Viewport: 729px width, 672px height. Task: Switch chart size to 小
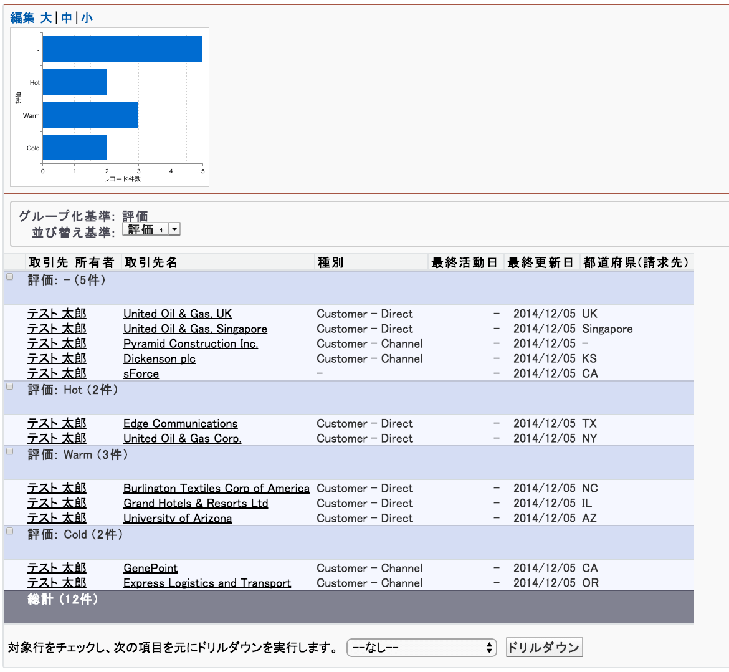[87, 18]
